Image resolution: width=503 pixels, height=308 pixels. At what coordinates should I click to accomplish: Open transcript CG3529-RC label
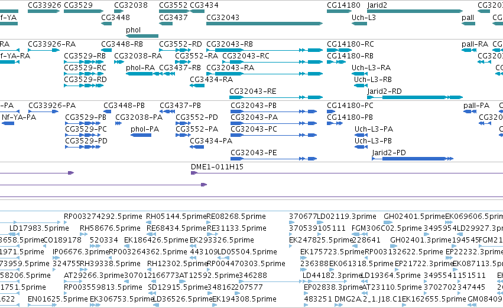[x=85, y=68]
